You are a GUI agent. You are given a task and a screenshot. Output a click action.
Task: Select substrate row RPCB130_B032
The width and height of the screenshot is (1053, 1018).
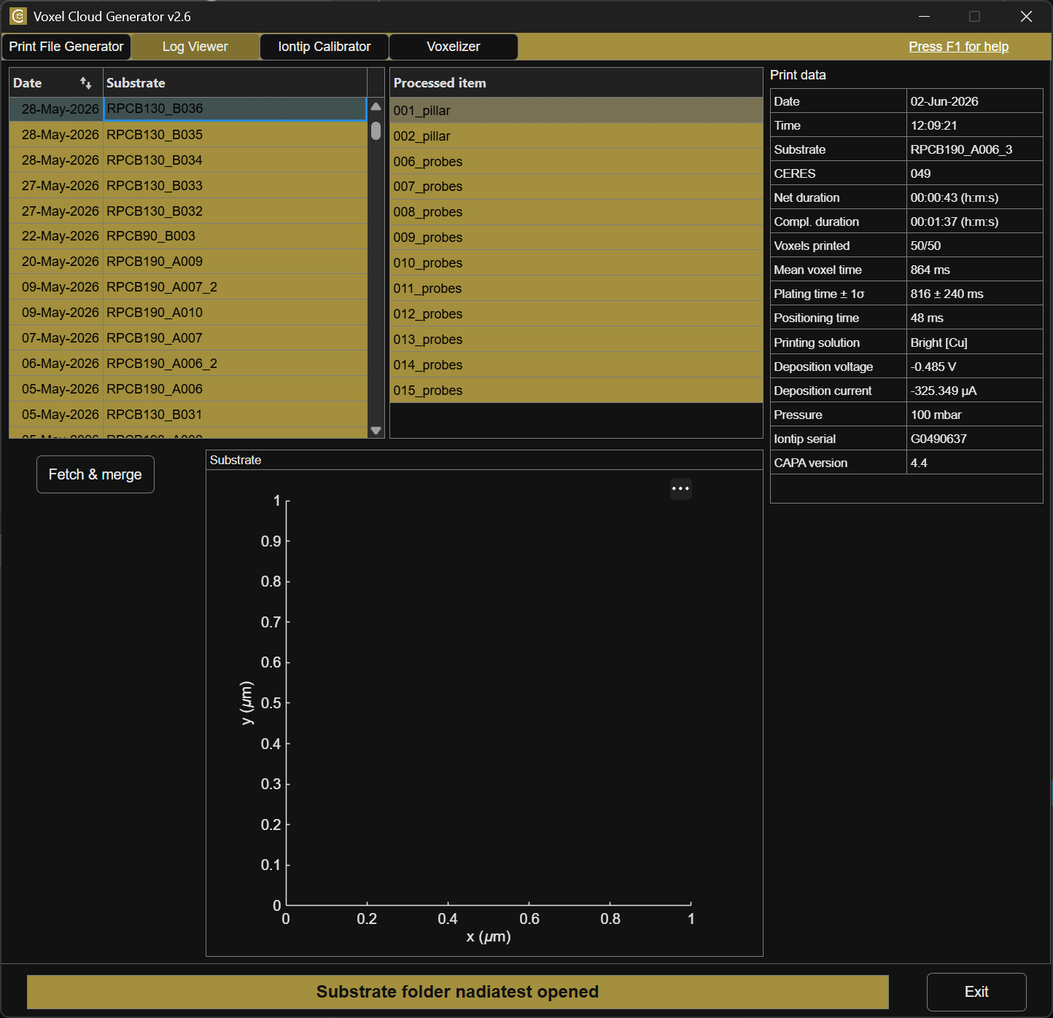coord(188,211)
